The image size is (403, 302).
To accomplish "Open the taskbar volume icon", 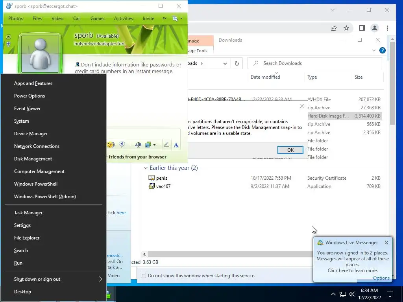I will point(352,294).
